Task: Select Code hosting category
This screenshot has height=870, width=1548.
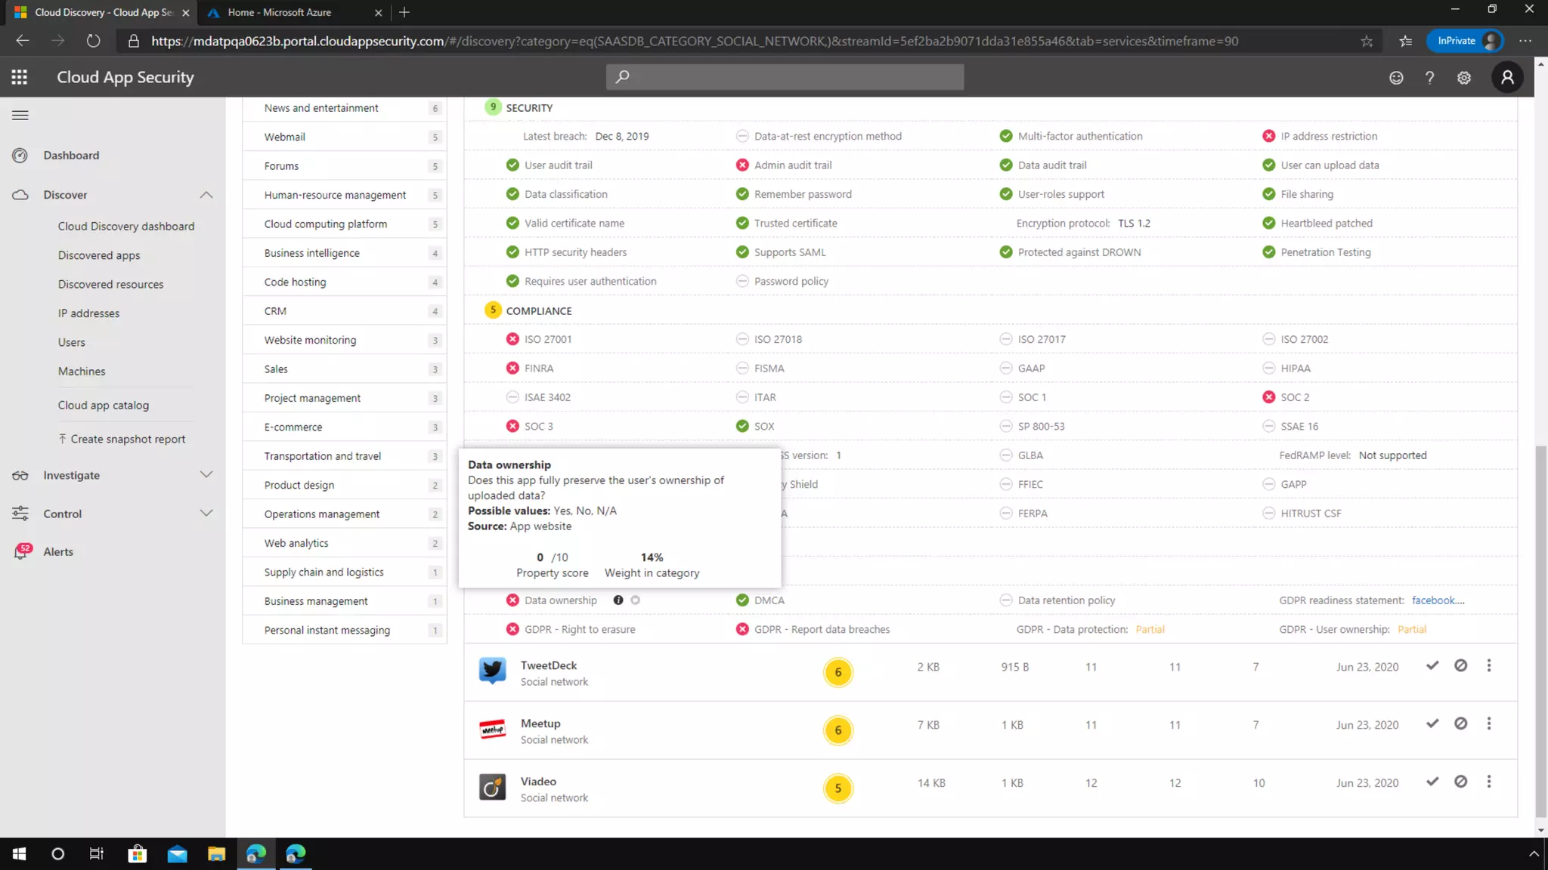Action: tap(295, 282)
